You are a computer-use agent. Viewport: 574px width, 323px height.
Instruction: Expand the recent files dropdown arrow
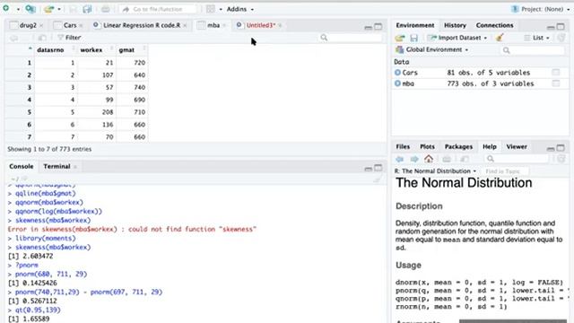click(59, 9)
